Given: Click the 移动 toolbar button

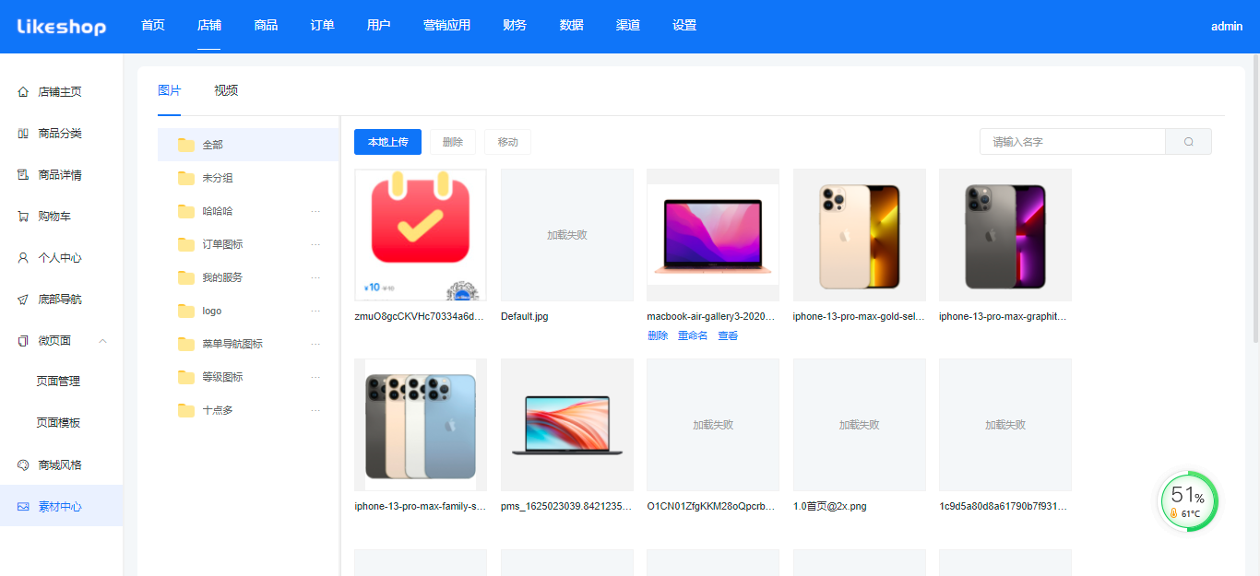Looking at the screenshot, I should point(507,142).
